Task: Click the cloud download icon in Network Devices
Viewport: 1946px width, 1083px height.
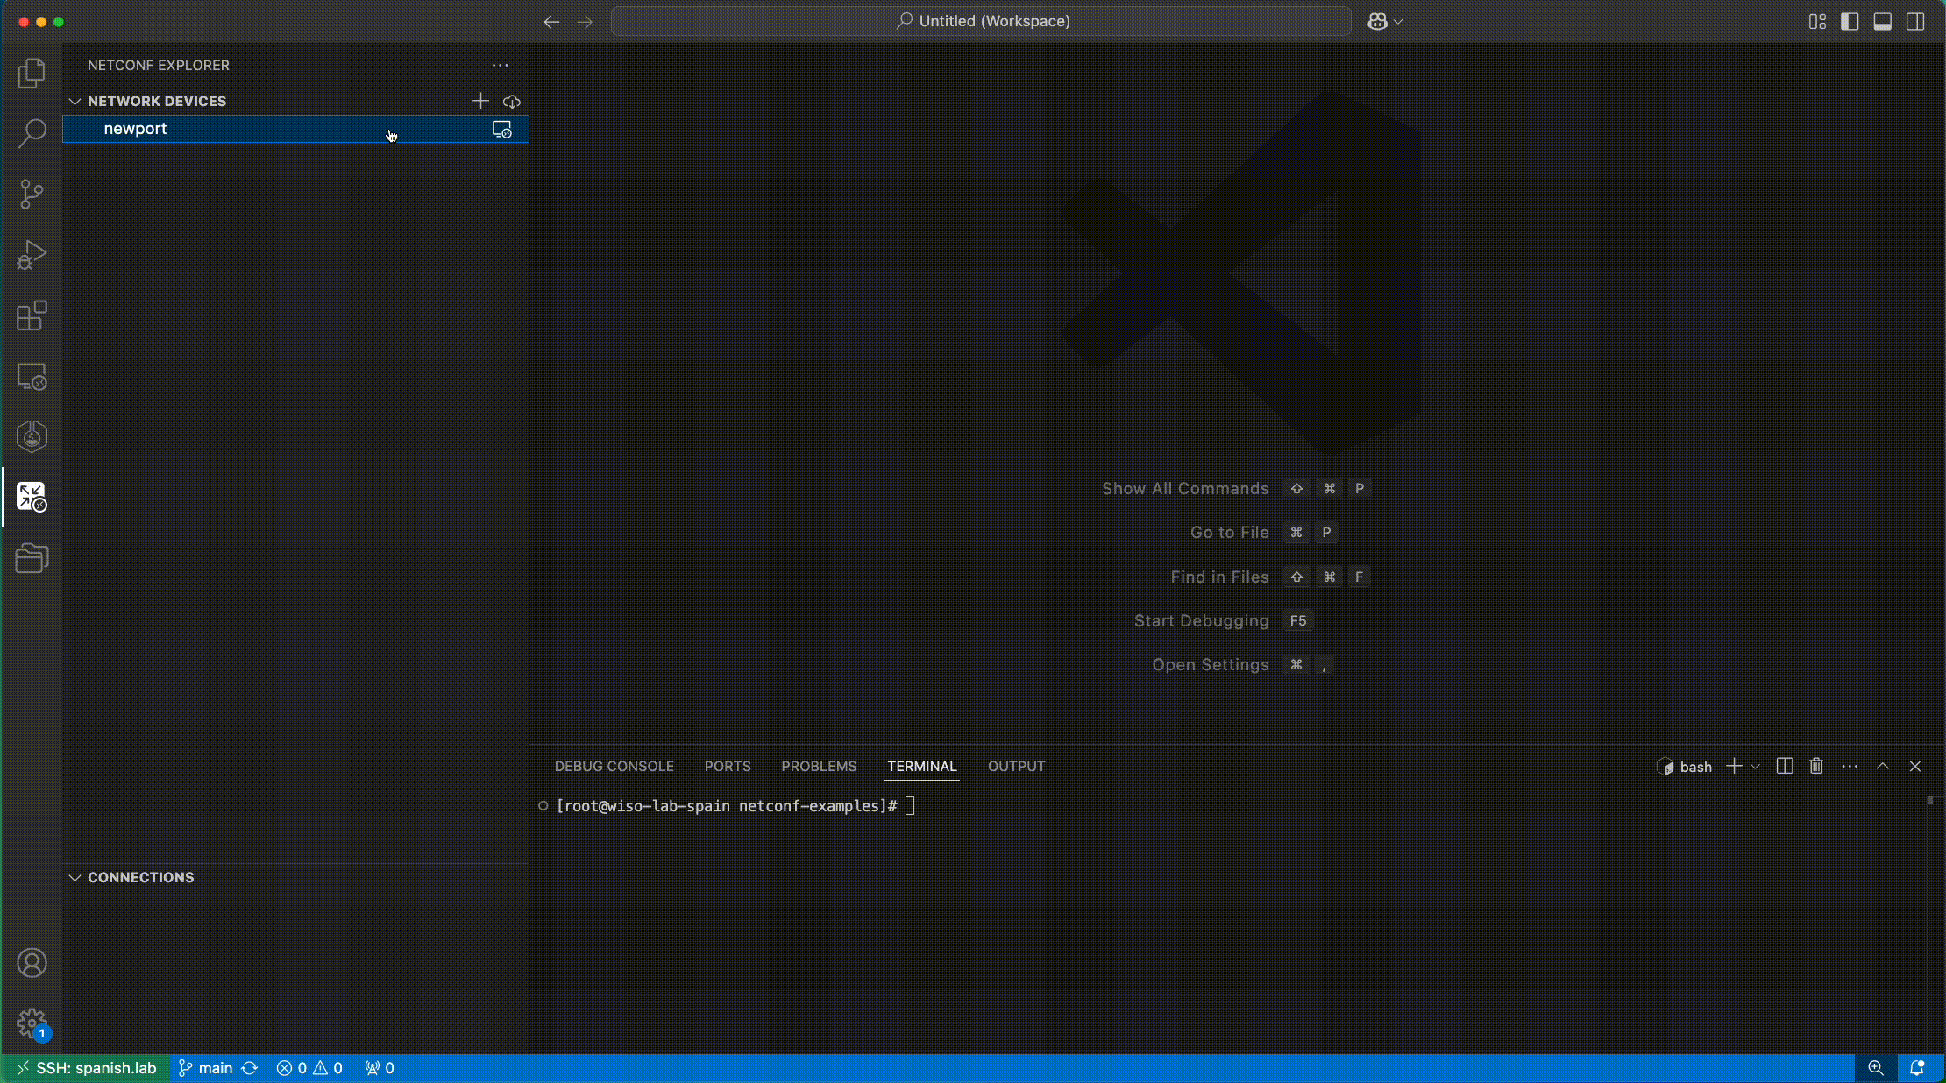Action: click(512, 101)
